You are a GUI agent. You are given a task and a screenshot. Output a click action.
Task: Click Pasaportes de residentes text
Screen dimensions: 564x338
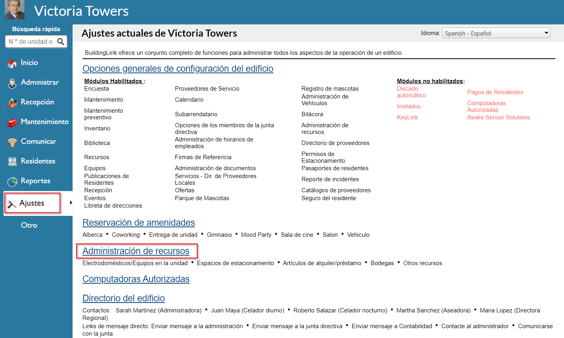(335, 168)
